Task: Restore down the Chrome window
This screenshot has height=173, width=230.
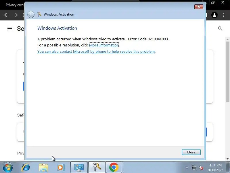Action: (x=213, y=2)
